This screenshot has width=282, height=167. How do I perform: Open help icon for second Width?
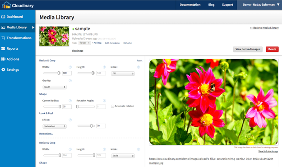click(70, 149)
